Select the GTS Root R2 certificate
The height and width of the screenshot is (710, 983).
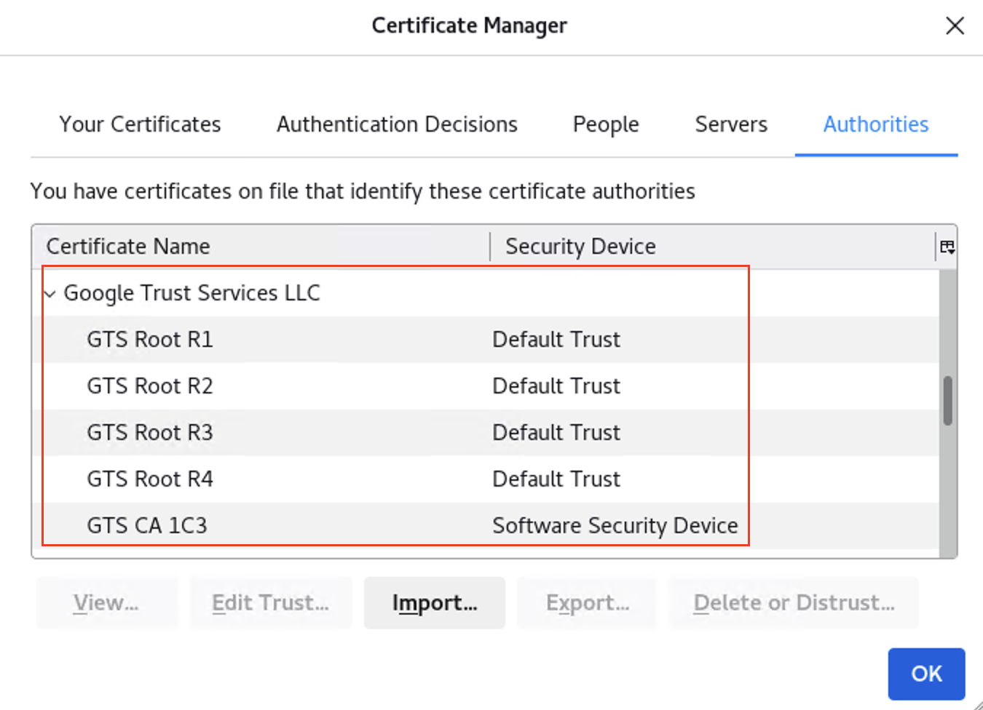tap(150, 386)
